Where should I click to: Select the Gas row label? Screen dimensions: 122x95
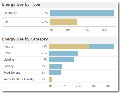[x=6, y=22]
